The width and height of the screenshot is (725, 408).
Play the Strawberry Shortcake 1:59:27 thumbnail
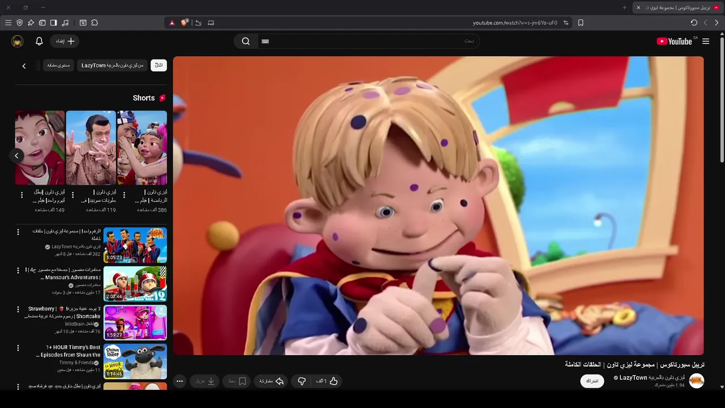(135, 322)
